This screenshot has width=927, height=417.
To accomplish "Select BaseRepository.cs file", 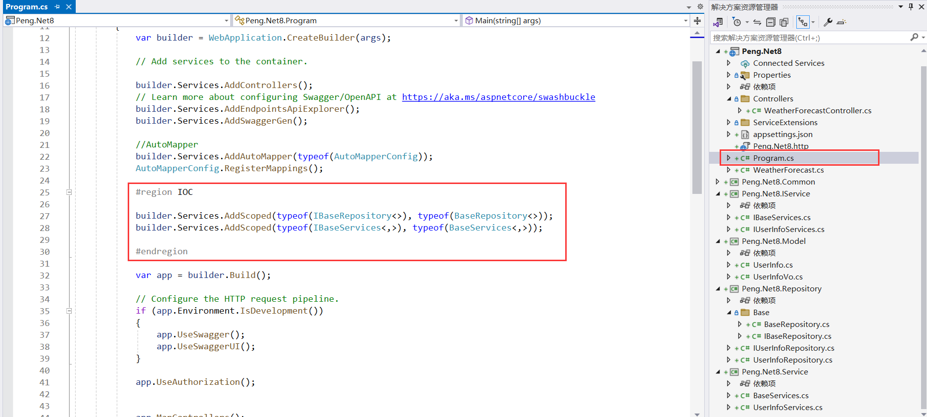I will 796,324.
